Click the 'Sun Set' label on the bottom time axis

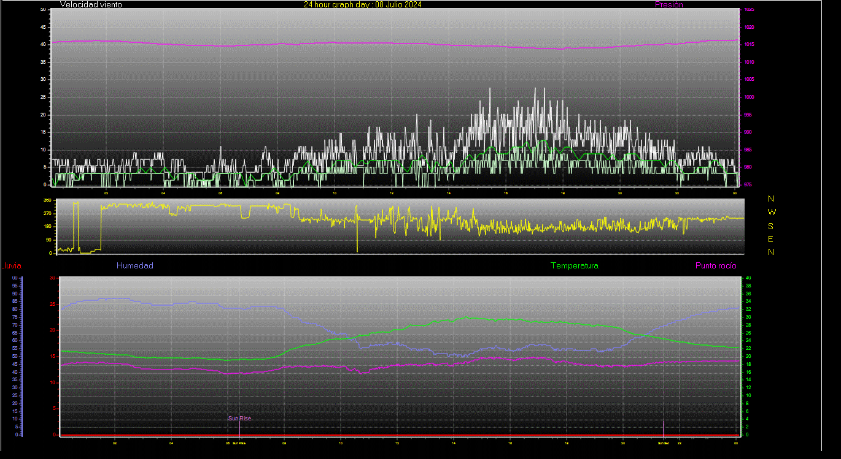pyautogui.click(x=663, y=442)
